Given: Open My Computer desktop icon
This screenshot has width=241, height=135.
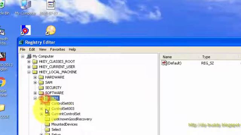Looking at the screenshot, I should point(25,7).
